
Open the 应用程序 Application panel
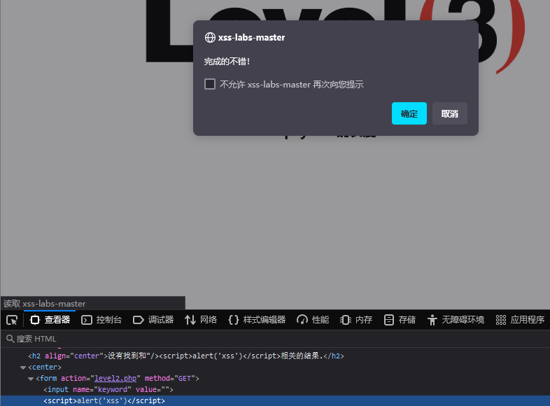[x=520, y=320]
